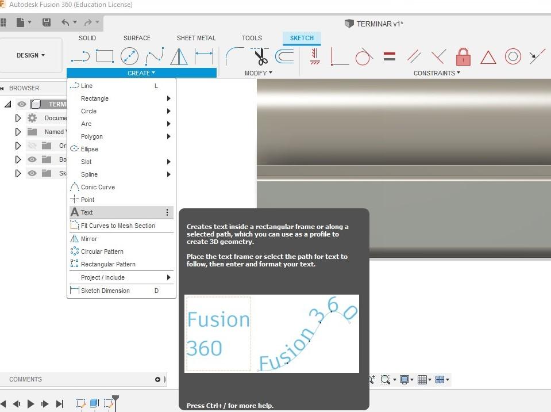The image size is (551, 412).
Task: Apply the Concentric constraint
Action: pyautogui.click(x=513, y=56)
